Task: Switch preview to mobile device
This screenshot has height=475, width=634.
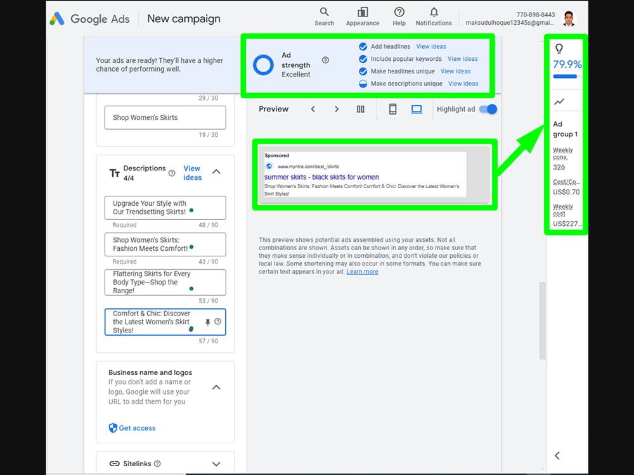Action: tap(392, 109)
